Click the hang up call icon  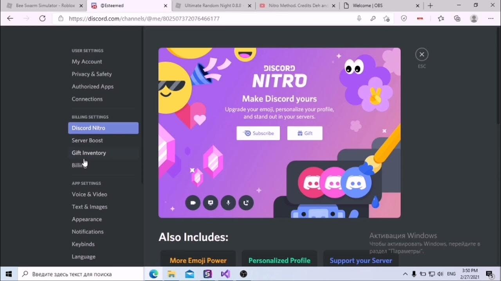tap(246, 203)
